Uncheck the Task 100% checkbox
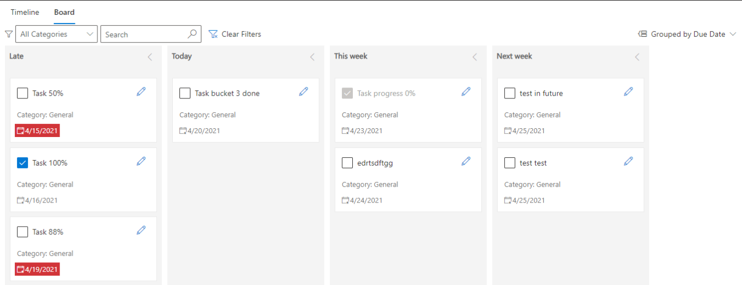 (x=23, y=163)
